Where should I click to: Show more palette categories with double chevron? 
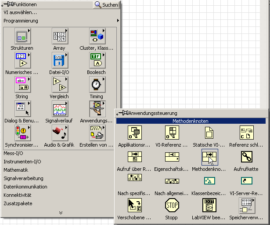61,213
